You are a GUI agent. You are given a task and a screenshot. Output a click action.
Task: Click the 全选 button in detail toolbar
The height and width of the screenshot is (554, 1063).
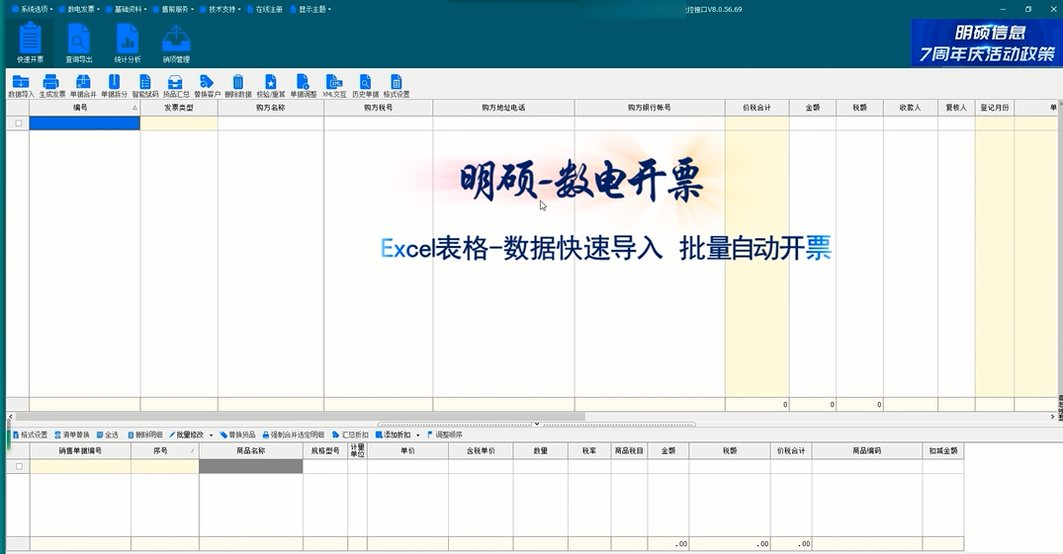click(107, 435)
